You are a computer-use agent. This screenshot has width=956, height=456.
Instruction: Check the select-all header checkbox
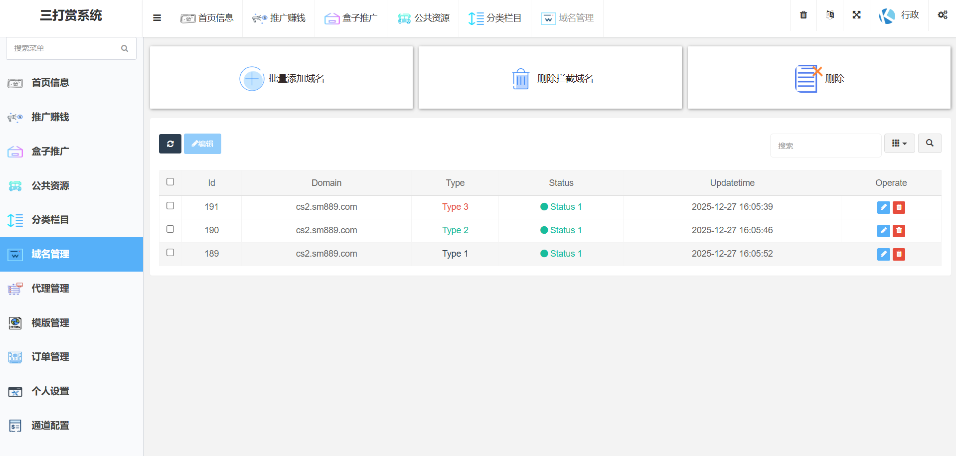(170, 182)
